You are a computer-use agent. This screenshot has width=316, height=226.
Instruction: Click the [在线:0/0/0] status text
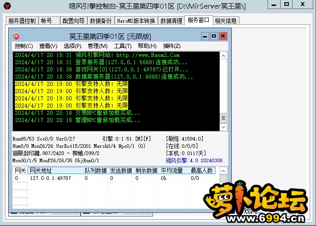182,146
